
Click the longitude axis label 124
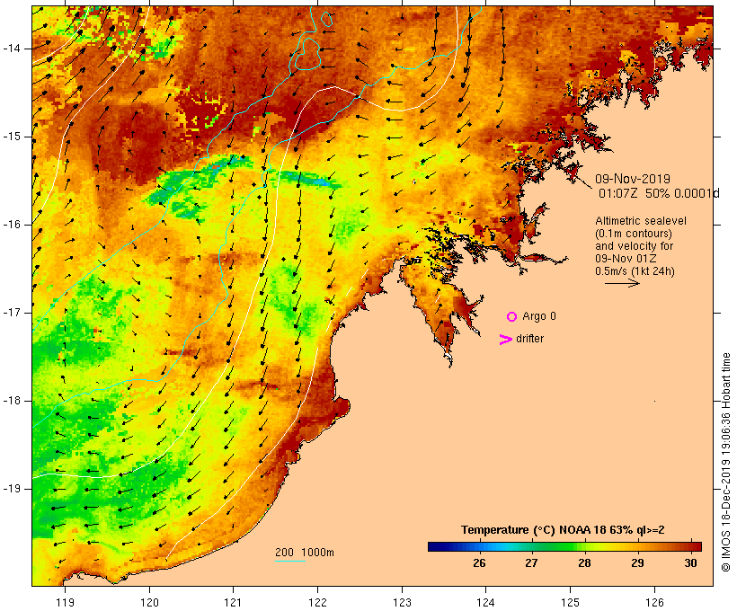[x=485, y=602]
